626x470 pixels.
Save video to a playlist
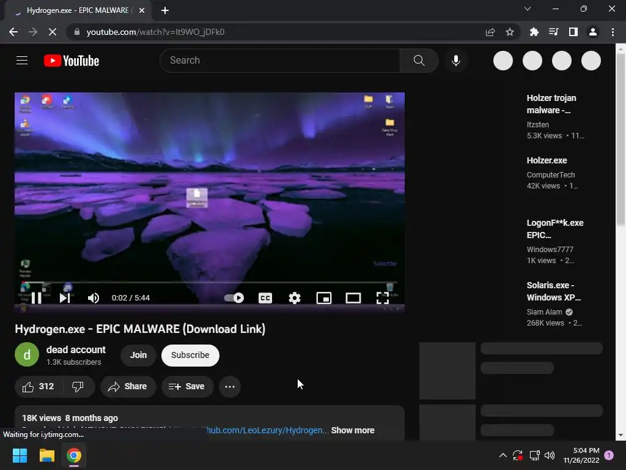tap(187, 387)
